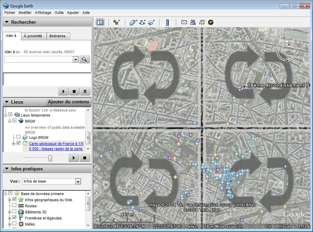Switch to Sky mode with the planet icon
The height and width of the screenshot is (232, 313).
(211, 22)
